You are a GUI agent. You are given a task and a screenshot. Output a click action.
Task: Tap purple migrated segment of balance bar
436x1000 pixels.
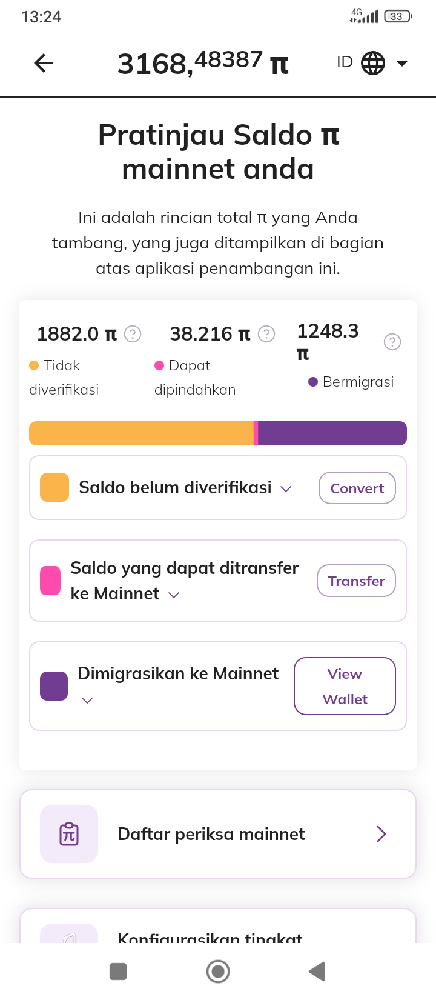coord(332,433)
